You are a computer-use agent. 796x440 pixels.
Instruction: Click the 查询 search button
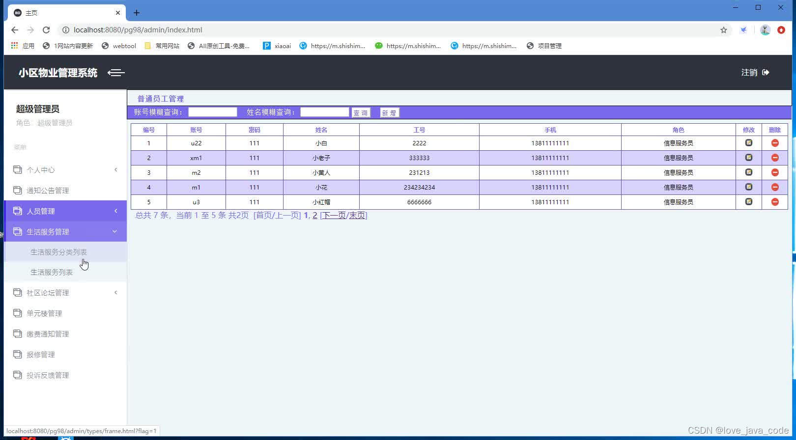coord(361,112)
